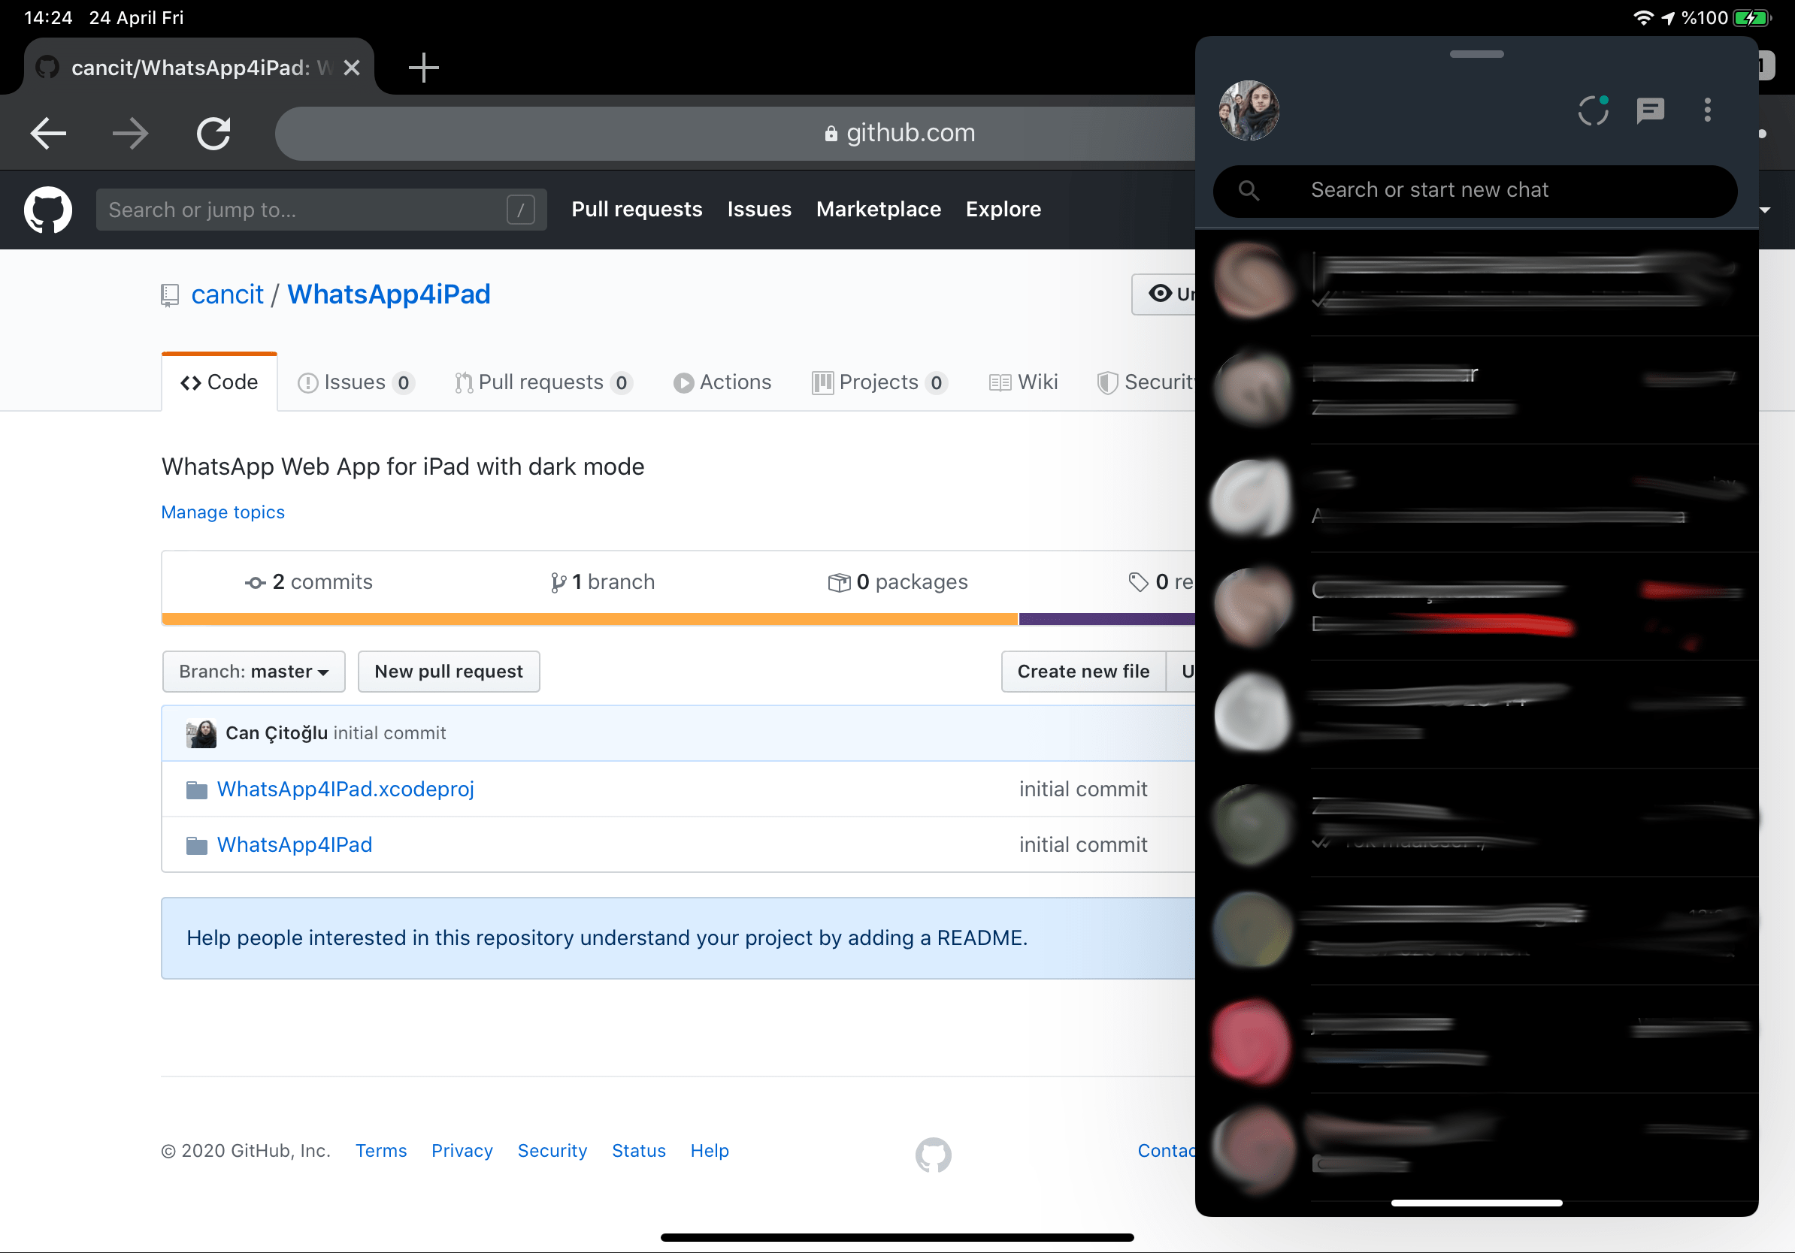This screenshot has height=1253, width=1795.
Task: Click the Create new file button
Action: [1082, 671]
